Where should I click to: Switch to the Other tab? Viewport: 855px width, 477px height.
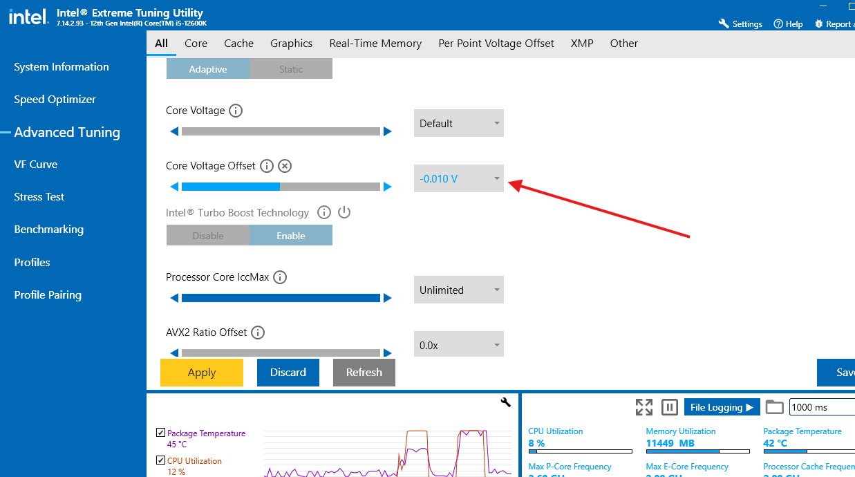[623, 44]
